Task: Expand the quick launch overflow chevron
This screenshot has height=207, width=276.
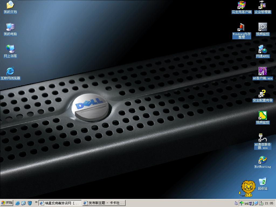Action: point(36,202)
